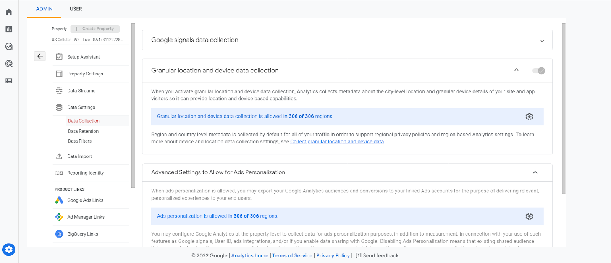Open Google Ads Links
This screenshot has width=611, height=263.
coord(85,200)
